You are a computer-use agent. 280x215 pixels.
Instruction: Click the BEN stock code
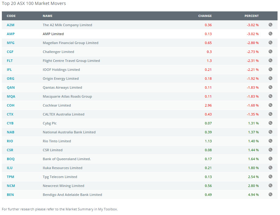[10, 195]
